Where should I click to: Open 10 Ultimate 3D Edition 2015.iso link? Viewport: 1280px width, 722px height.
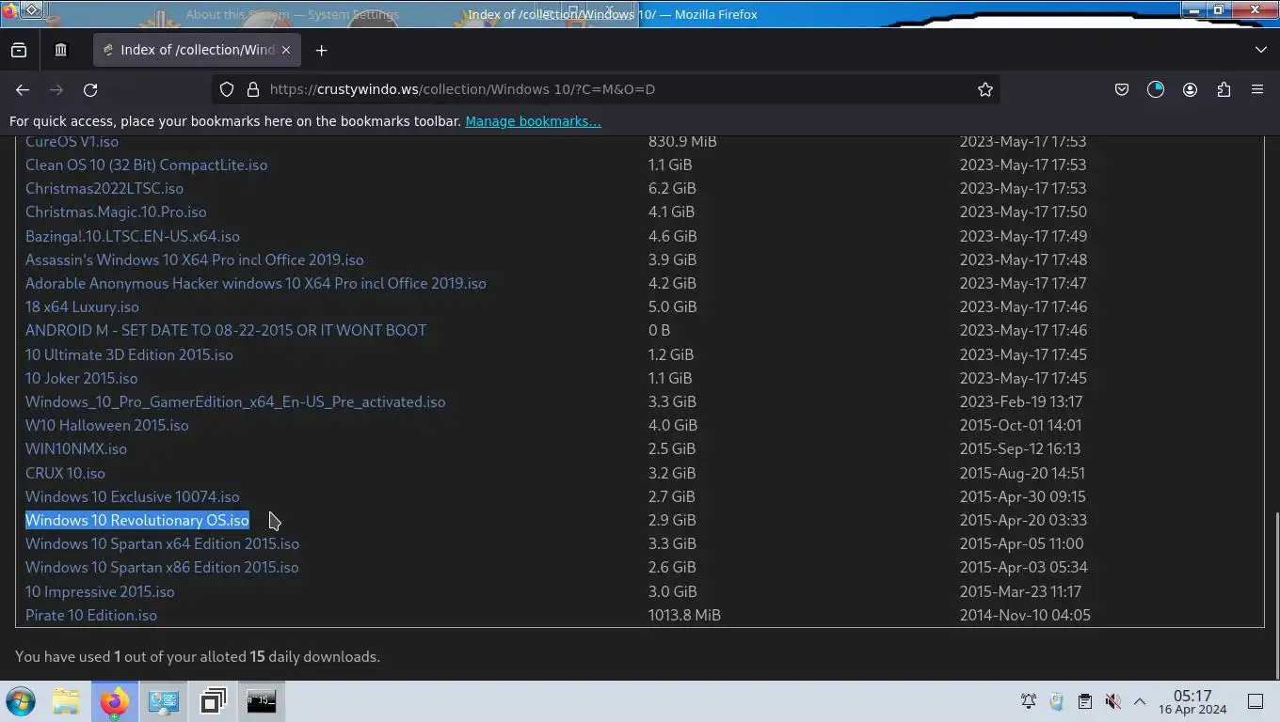pos(129,354)
